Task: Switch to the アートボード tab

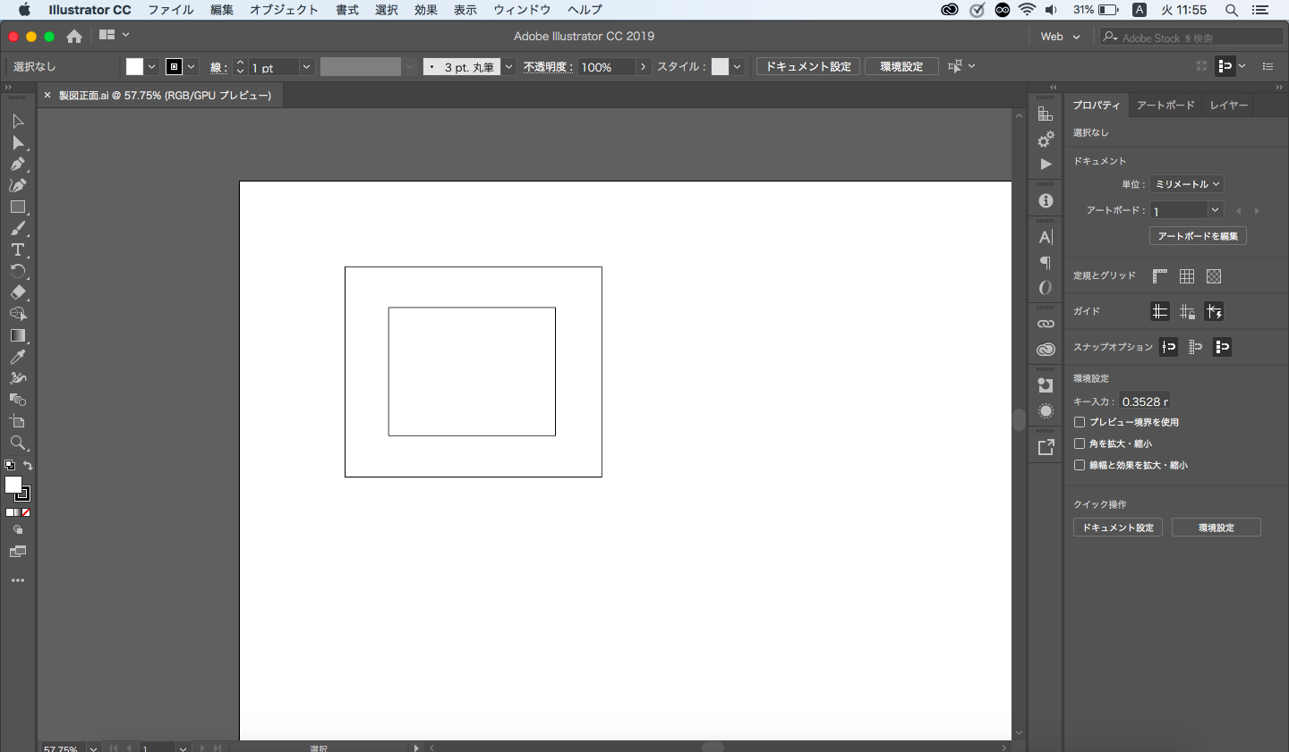Action: [x=1165, y=106]
